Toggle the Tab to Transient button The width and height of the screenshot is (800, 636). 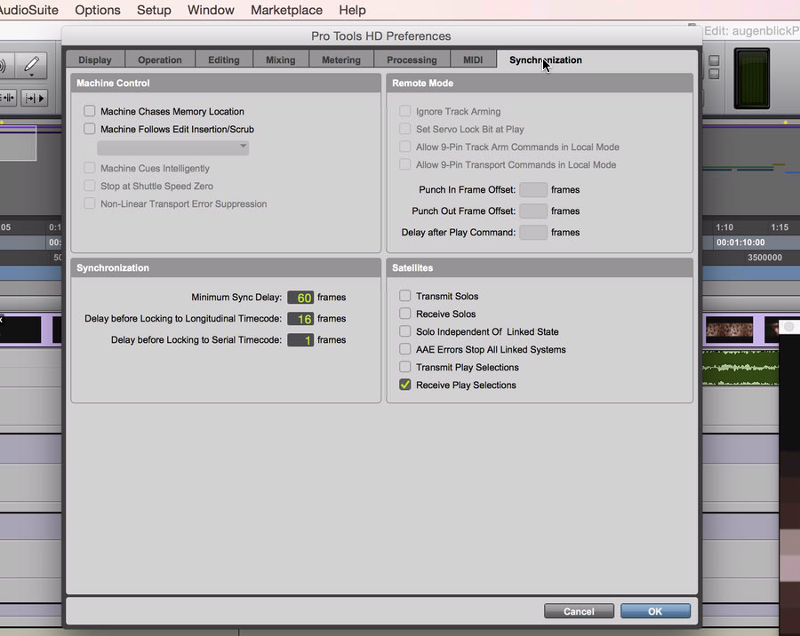click(x=32, y=98)
